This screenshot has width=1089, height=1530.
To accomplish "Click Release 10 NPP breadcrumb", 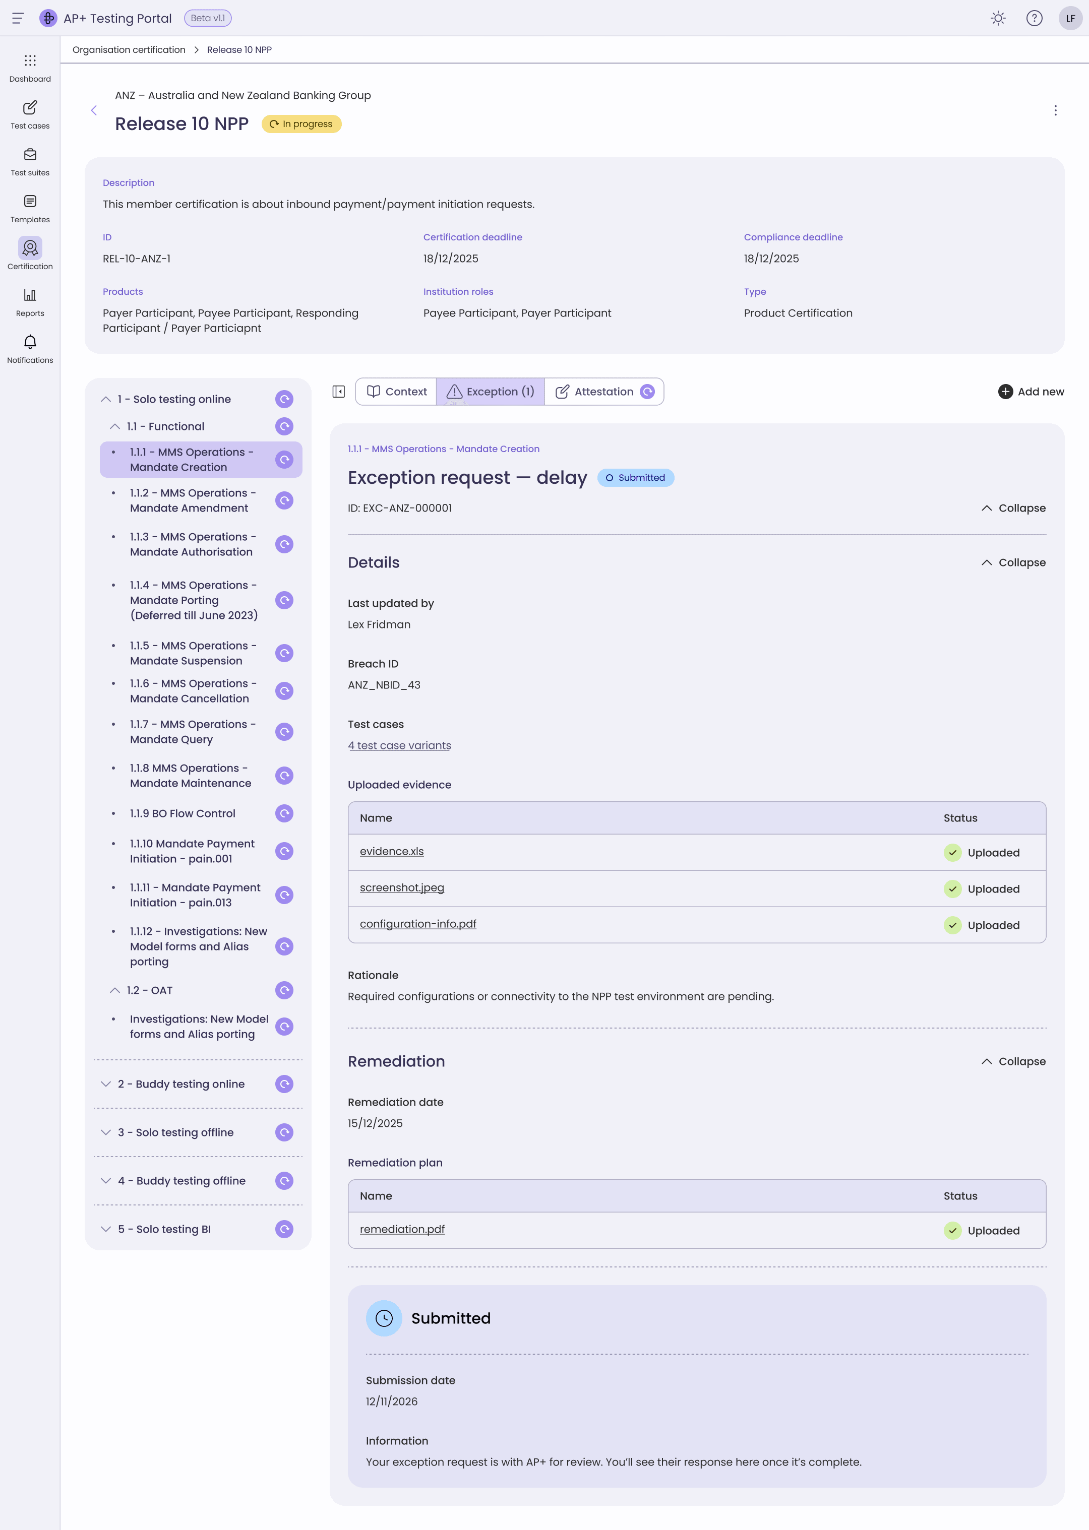I will (x=239, y=49).
